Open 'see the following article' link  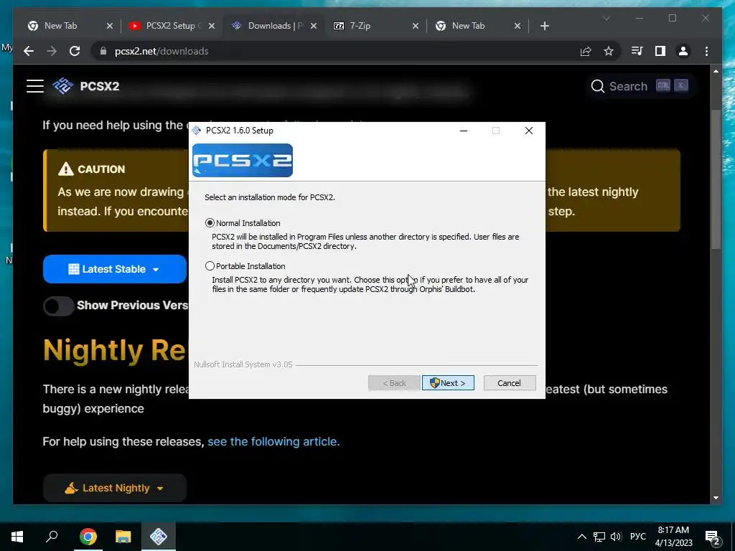(273, 441)
